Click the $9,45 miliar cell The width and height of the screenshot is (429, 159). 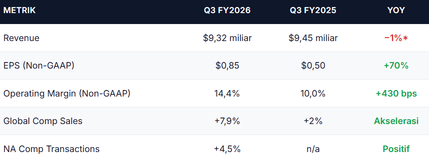pos(313,38)
